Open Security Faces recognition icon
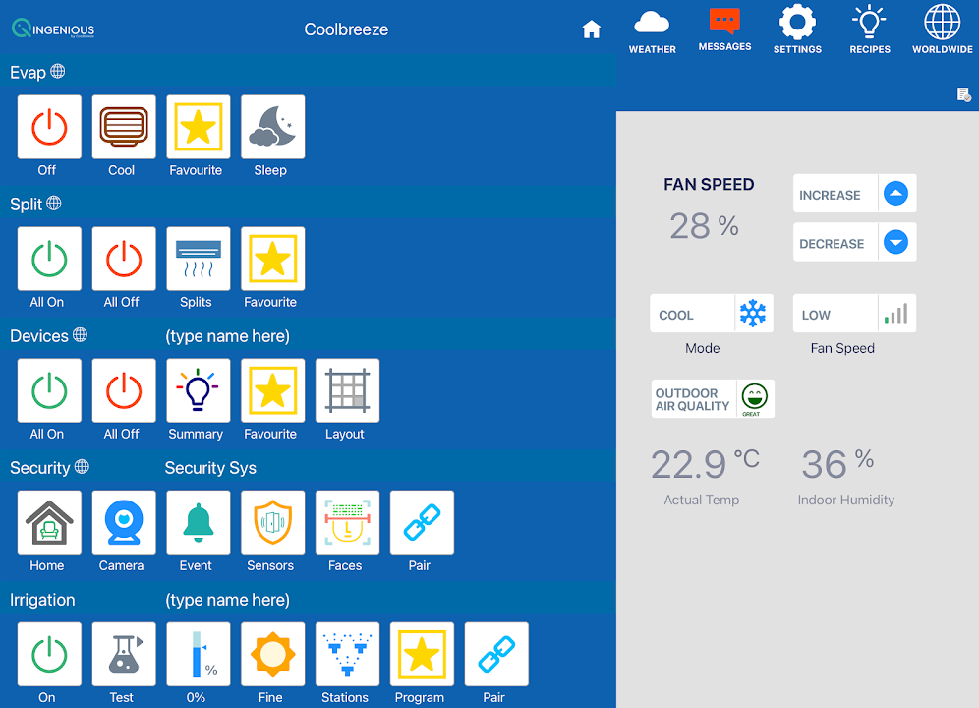The height and width of the screenshot is (708, 979). pos(347,522)
